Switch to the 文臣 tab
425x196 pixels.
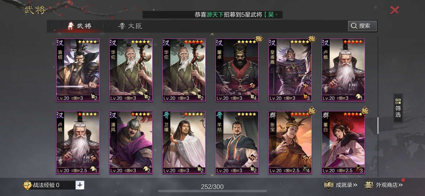[x=130, y=26]
